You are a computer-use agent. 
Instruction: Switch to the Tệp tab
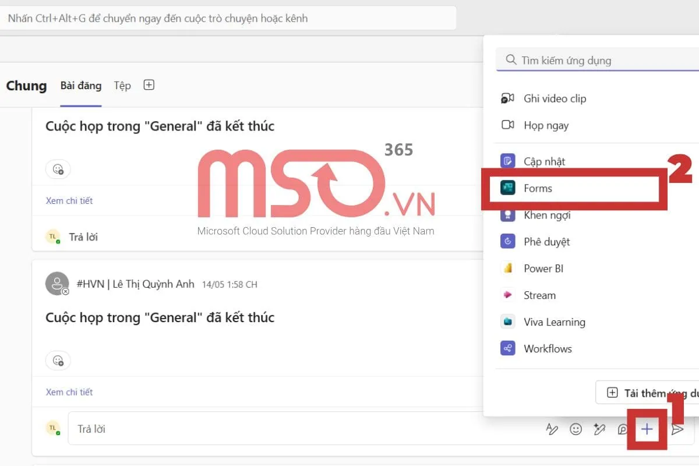pyautogui.click(x=122, y=86)
